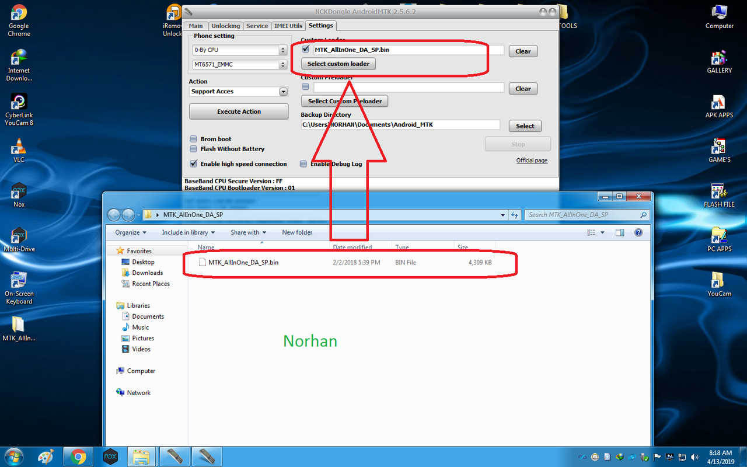This screenshot has height=467, width=747.
Task: Toggle Custom Loader checkbox
Action: pos(305,50)
